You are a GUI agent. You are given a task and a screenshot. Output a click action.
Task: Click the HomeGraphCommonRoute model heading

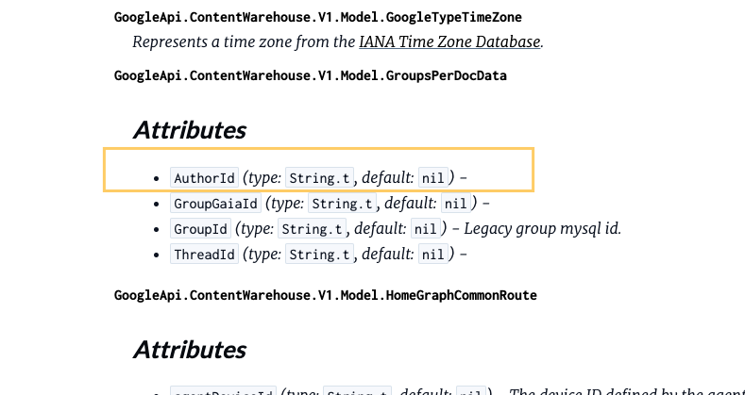click(x=325, y=295)
